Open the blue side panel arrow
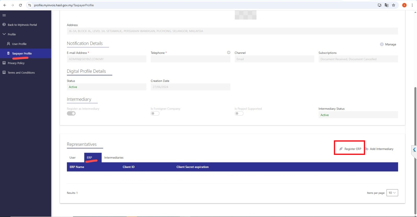 pos(414,150)
